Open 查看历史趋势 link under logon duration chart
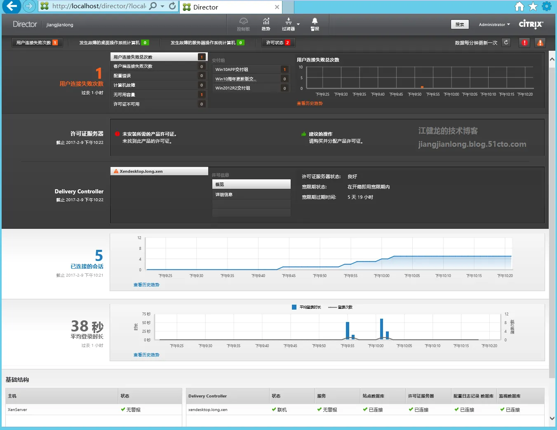 point(146,355)
